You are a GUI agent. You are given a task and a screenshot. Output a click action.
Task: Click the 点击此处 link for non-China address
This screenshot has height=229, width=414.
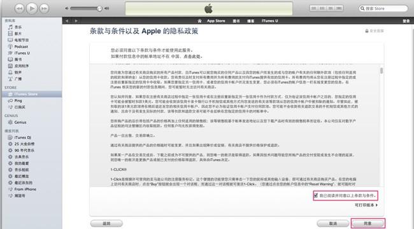coord(192,57)
